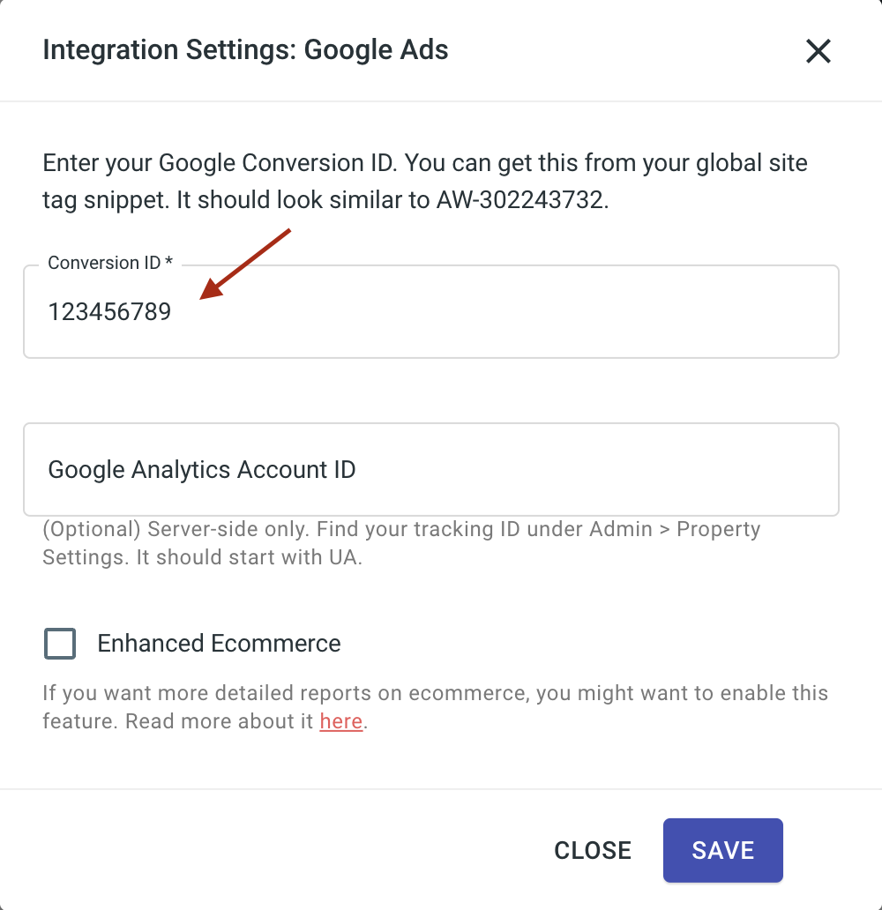Open the 'here' ecommerce documentation link
The image size is (882, 910).
[x=341, y=721]
